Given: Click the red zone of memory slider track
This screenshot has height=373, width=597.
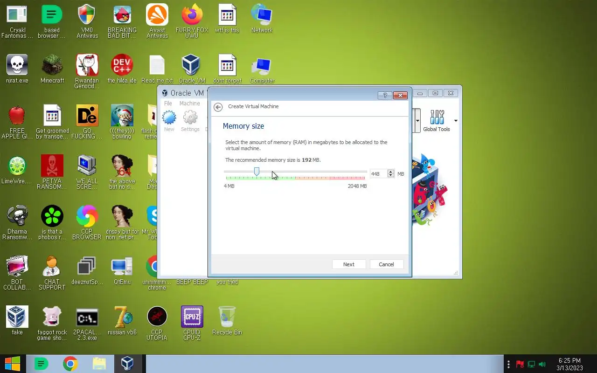Looking at the screenshot, I should (347, 178).
